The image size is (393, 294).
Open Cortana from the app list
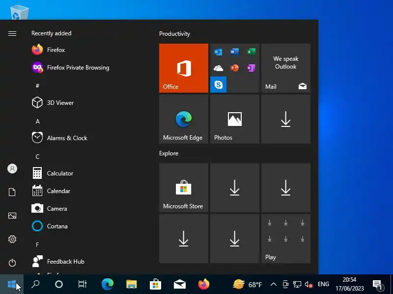click(x=50, y=226)
